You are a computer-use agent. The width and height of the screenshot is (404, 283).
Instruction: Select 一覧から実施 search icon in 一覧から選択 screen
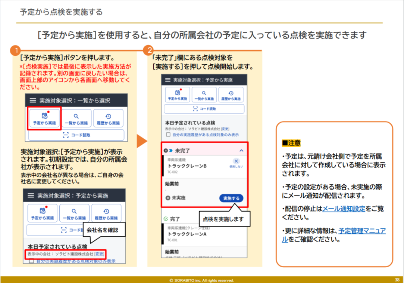(76, 119)
